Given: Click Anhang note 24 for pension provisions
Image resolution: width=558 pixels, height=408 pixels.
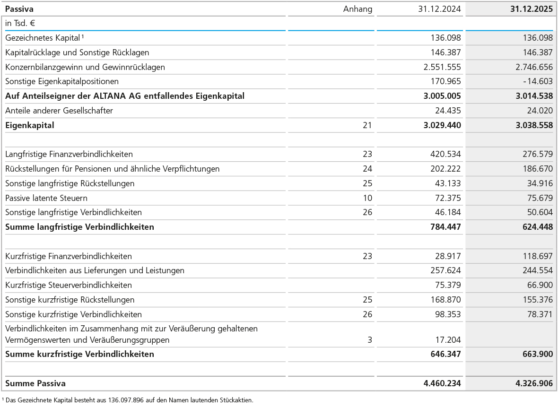Looking at the screenshot, I should (x=367, y=169).
